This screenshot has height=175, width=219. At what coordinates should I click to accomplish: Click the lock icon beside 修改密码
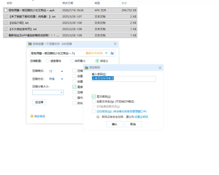click(32, 116)
